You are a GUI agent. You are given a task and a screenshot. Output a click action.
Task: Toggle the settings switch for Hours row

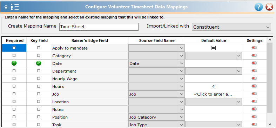coord(254,86)
